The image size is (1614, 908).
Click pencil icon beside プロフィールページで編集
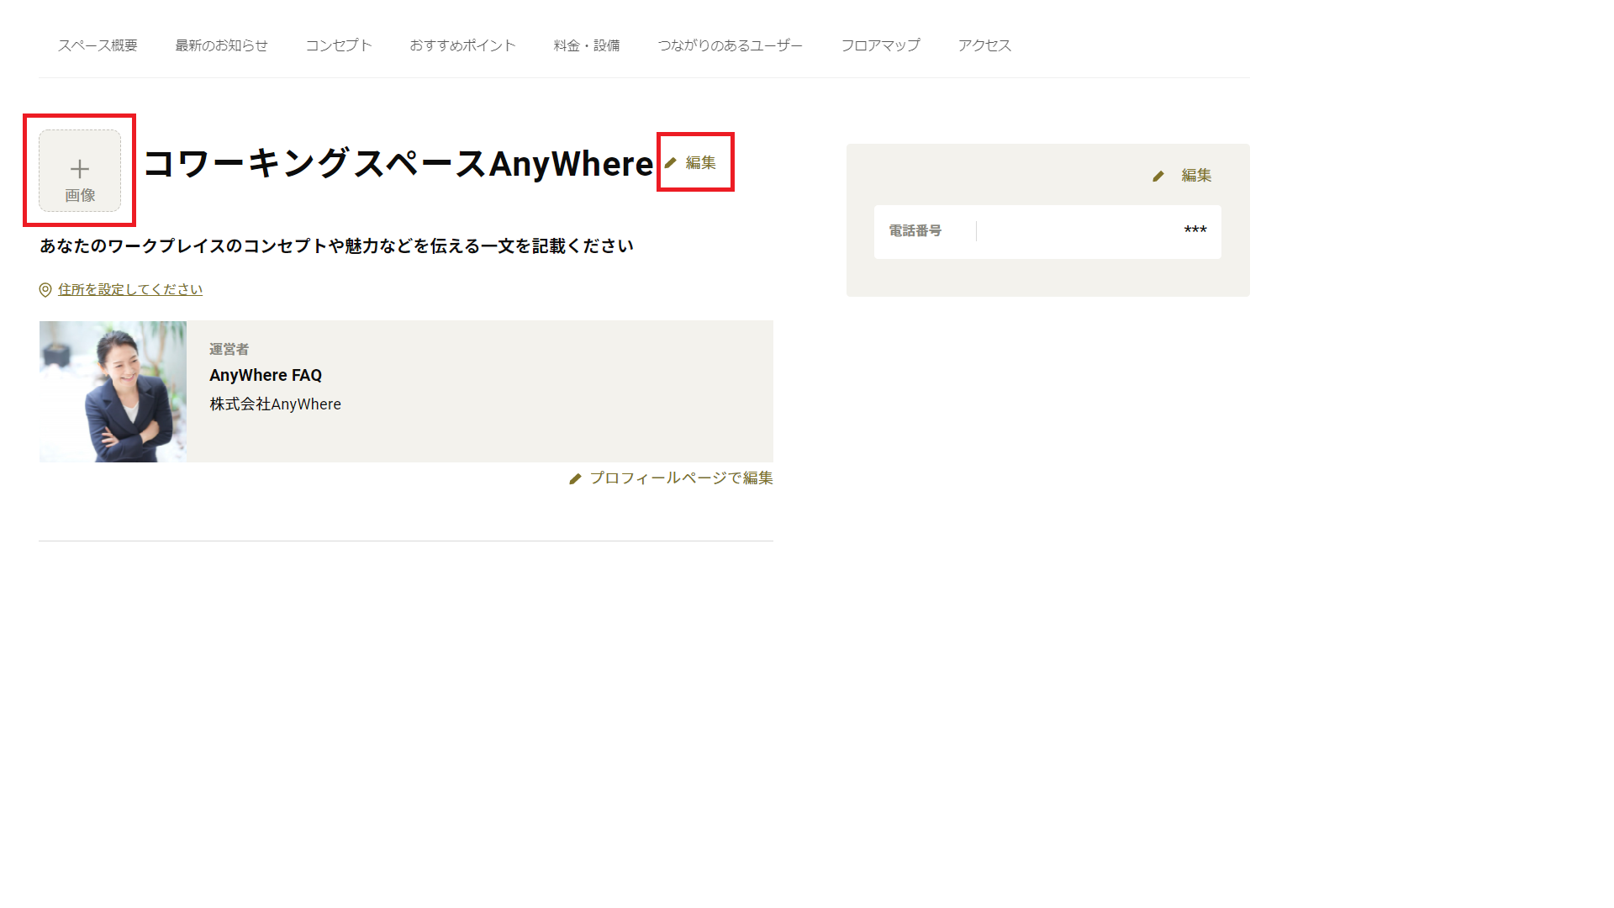(x=575, y=478)
